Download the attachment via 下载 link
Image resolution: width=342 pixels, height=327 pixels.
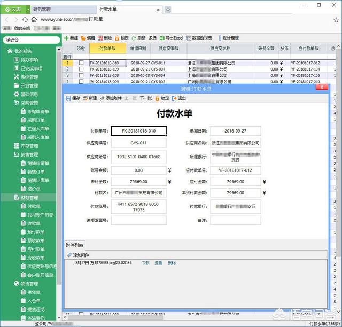click(145, 263)
